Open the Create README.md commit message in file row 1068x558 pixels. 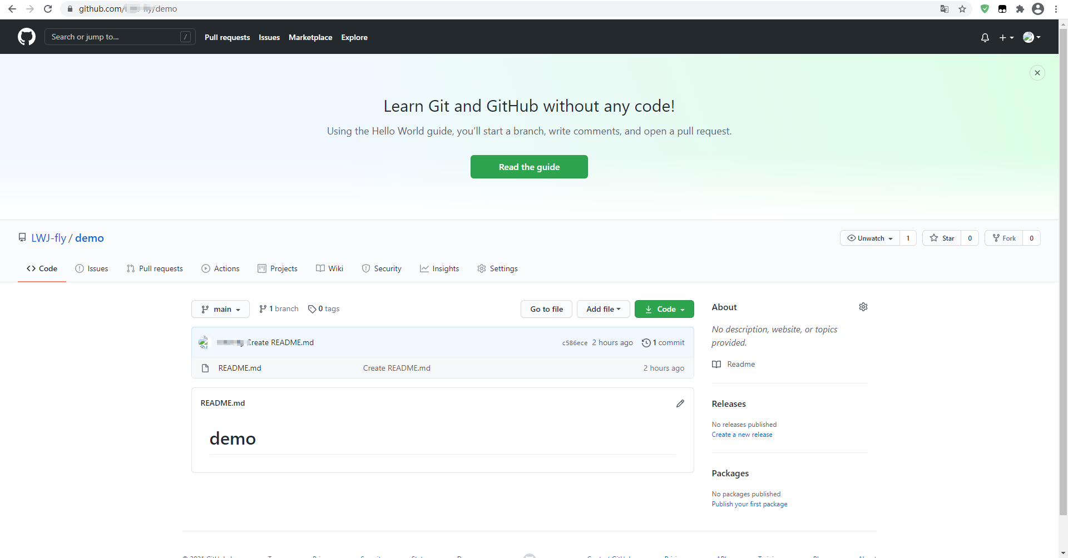pyautogui.click(x=397, y=368)
